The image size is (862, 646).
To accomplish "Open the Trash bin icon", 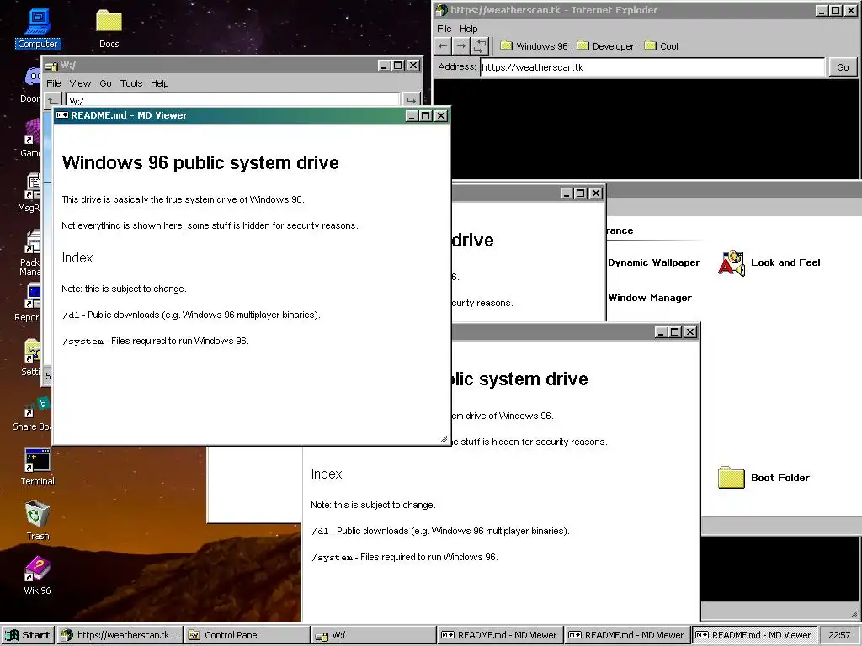I will [x=37, y=520].
